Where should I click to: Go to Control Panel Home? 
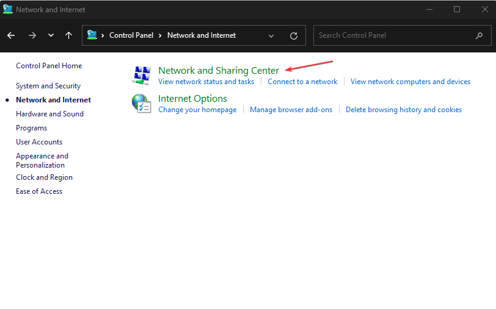coord(49,66)
